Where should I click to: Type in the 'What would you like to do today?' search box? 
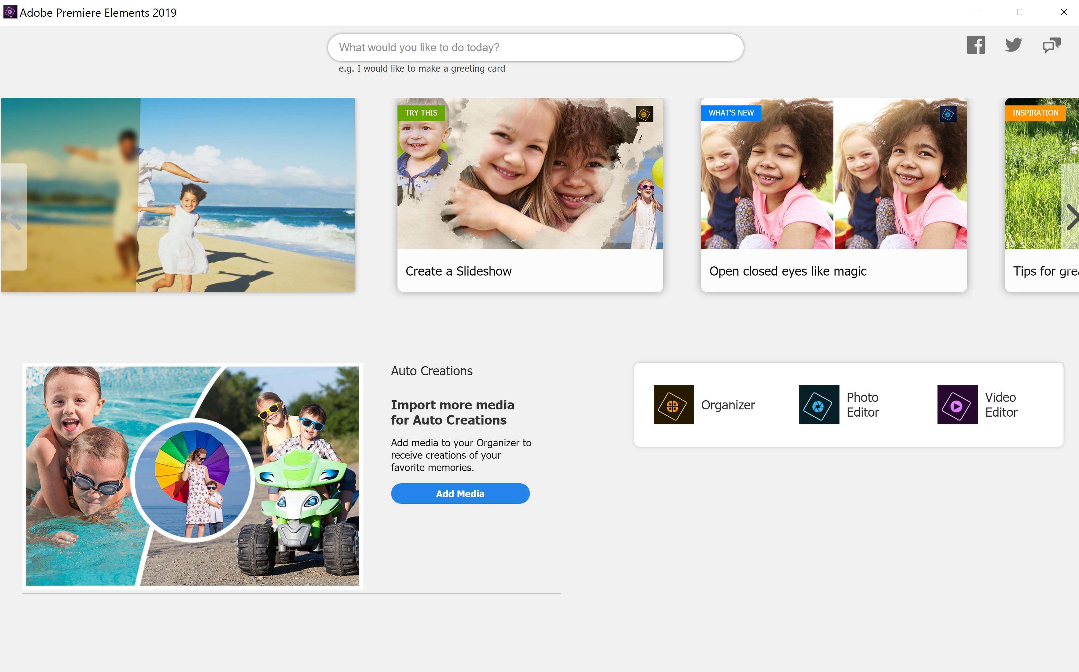535,48
